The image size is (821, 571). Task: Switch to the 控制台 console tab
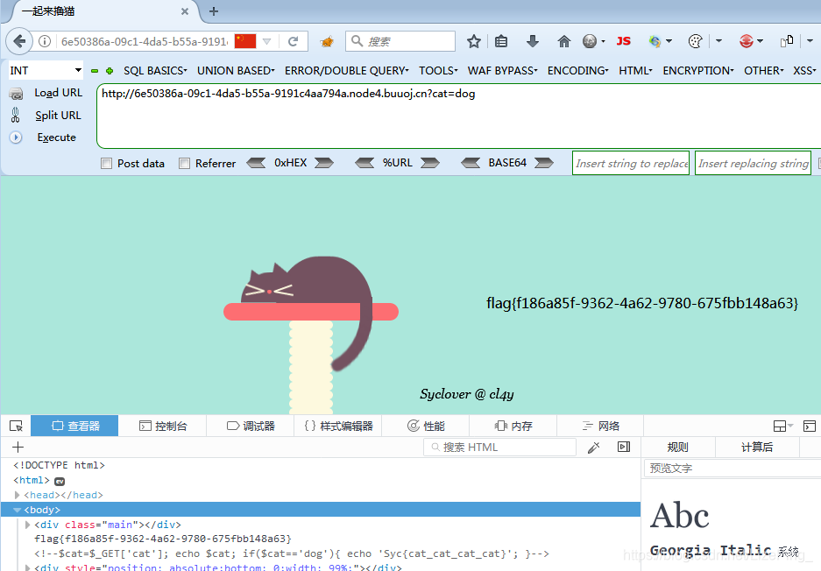tap(163, 426)
